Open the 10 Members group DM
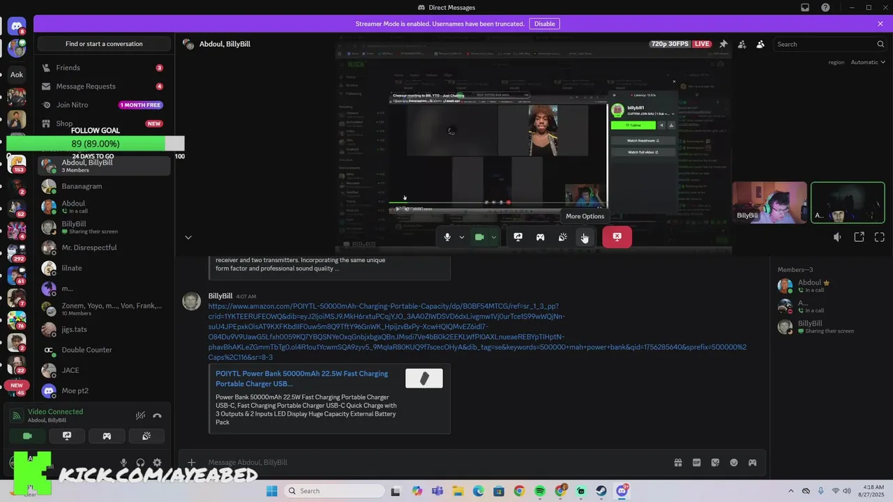Viewport: 893px width, 502px height. (x=104, y=309)
